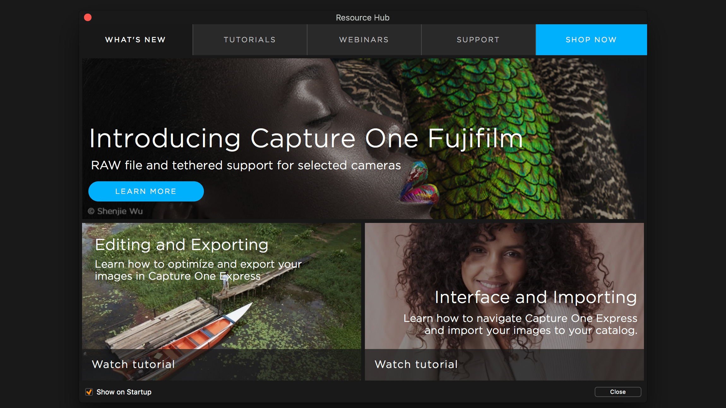Watch tutorial for Editing and Exporting
The height and width of the screenshot is (408, 726).
[x=133, y=364]
